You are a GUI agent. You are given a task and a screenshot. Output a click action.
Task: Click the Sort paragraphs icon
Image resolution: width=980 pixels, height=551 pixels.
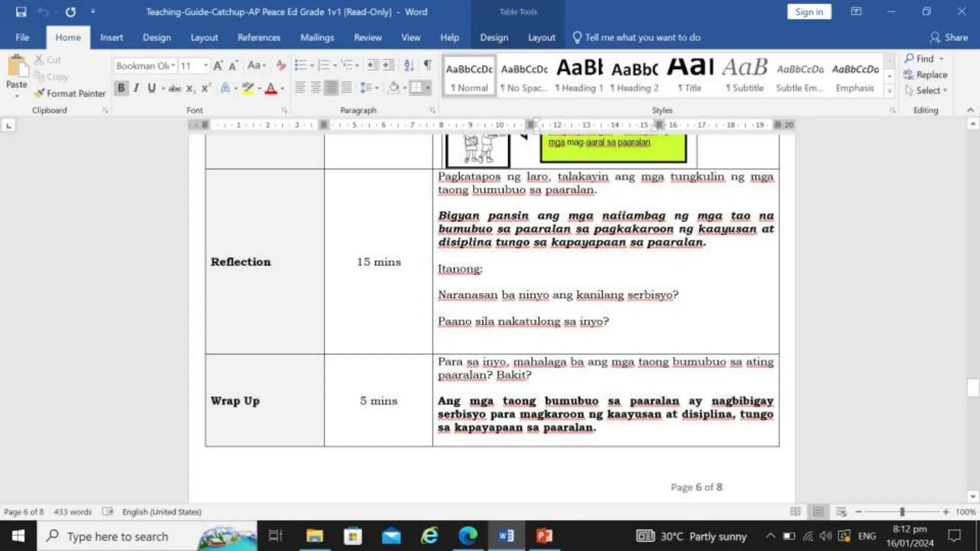[x=409, y=65]
